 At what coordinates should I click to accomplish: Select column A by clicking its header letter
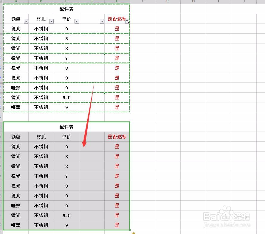16,1
